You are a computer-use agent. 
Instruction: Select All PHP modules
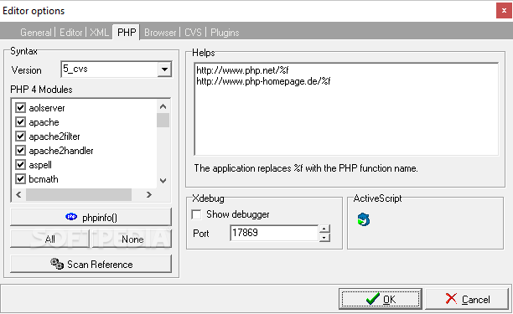tap(50, 239)
